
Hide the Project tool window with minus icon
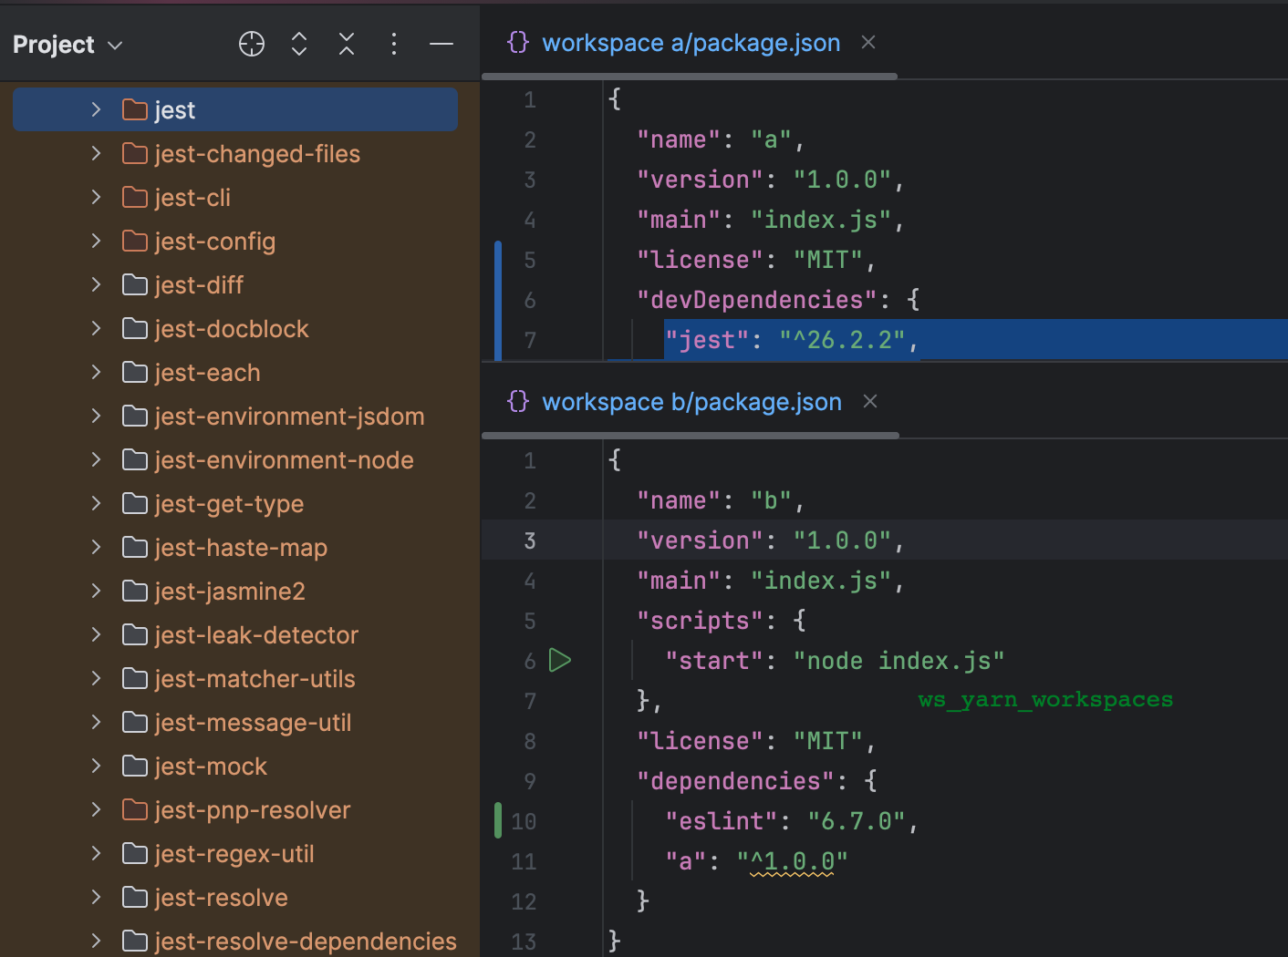pyautogui.click(x=441, y=43)
